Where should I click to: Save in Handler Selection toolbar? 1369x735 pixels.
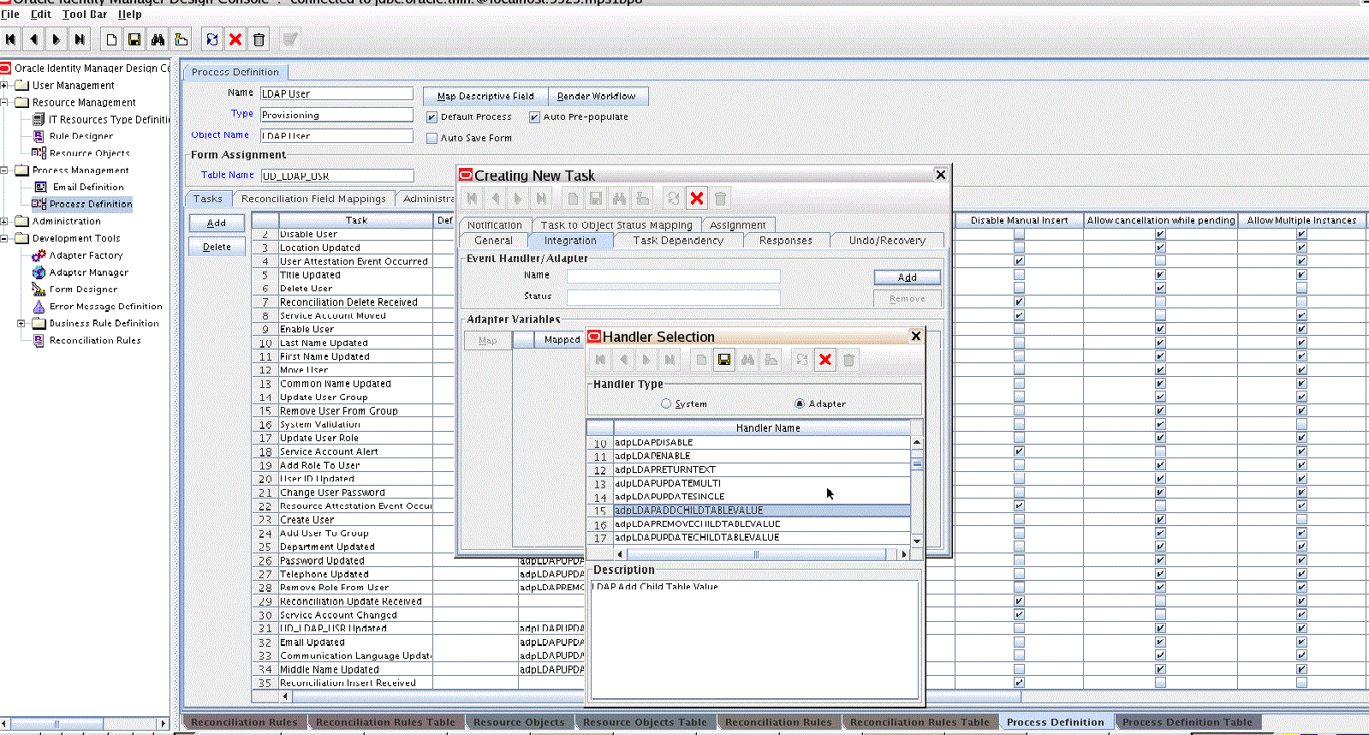pos(724,360)
